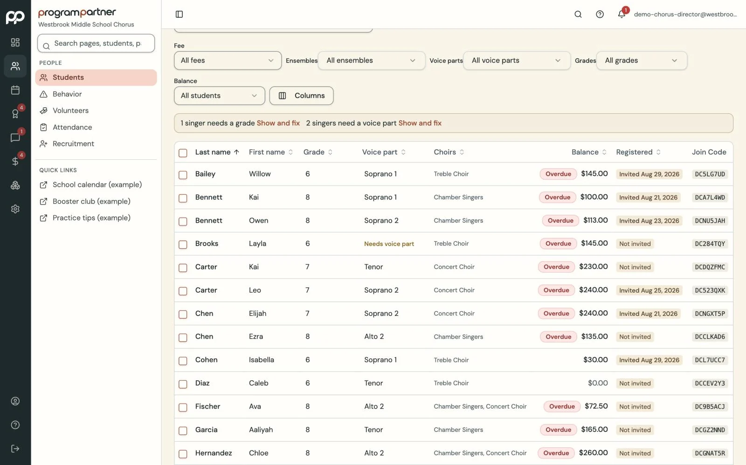Screen dimensions: 746x465
Task: Open the dashboard grid icon in sidebar
Action: (15, 42)
